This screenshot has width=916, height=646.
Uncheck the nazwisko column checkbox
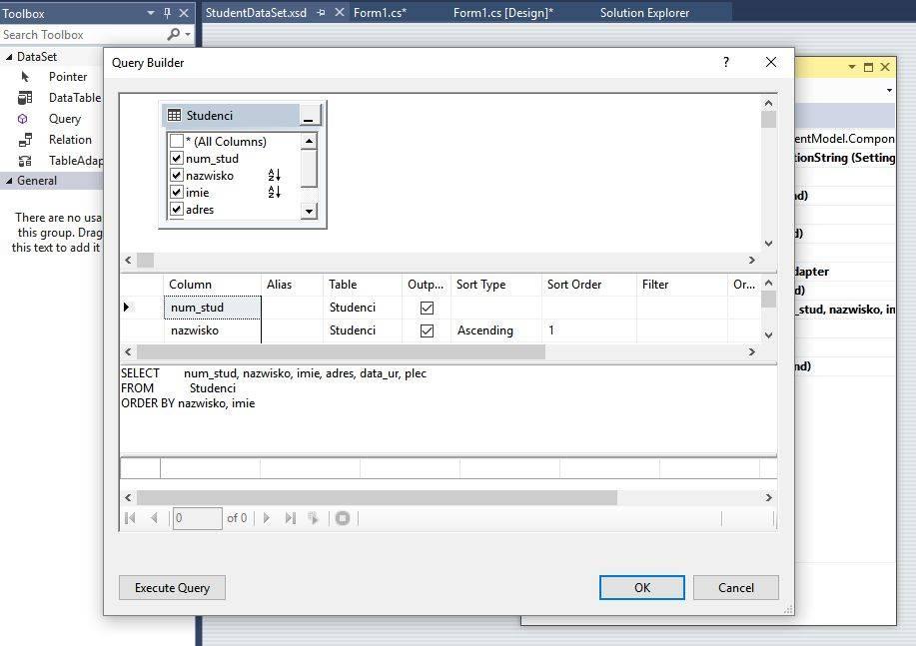click(177, 175)
